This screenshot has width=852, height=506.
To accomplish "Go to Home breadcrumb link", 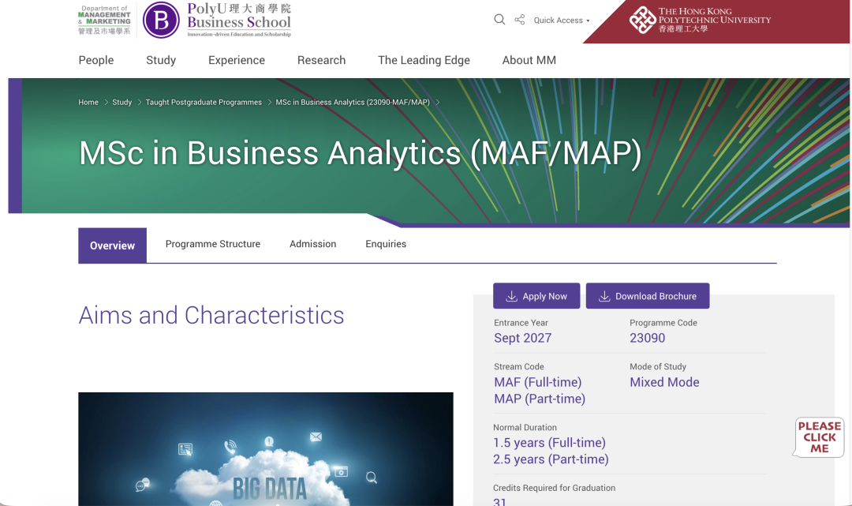I will pyautogui.click(x=88, y=102).
